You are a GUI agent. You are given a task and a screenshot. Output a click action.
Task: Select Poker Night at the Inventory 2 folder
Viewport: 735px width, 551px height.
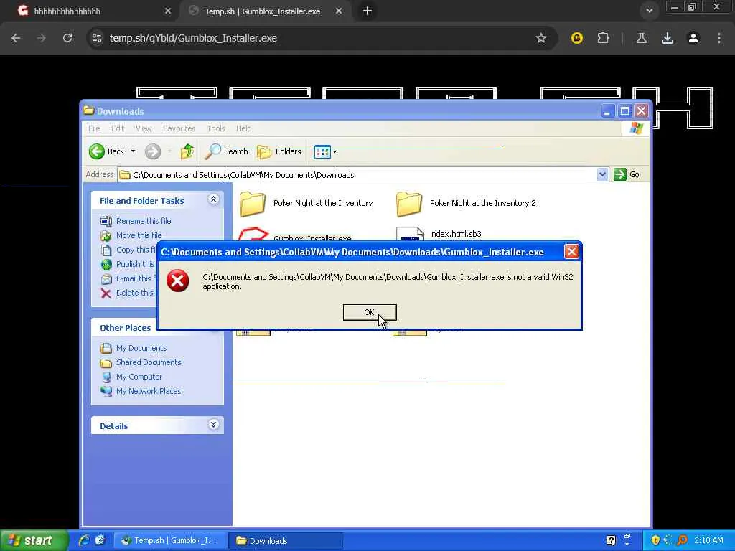tap(466, 204)
